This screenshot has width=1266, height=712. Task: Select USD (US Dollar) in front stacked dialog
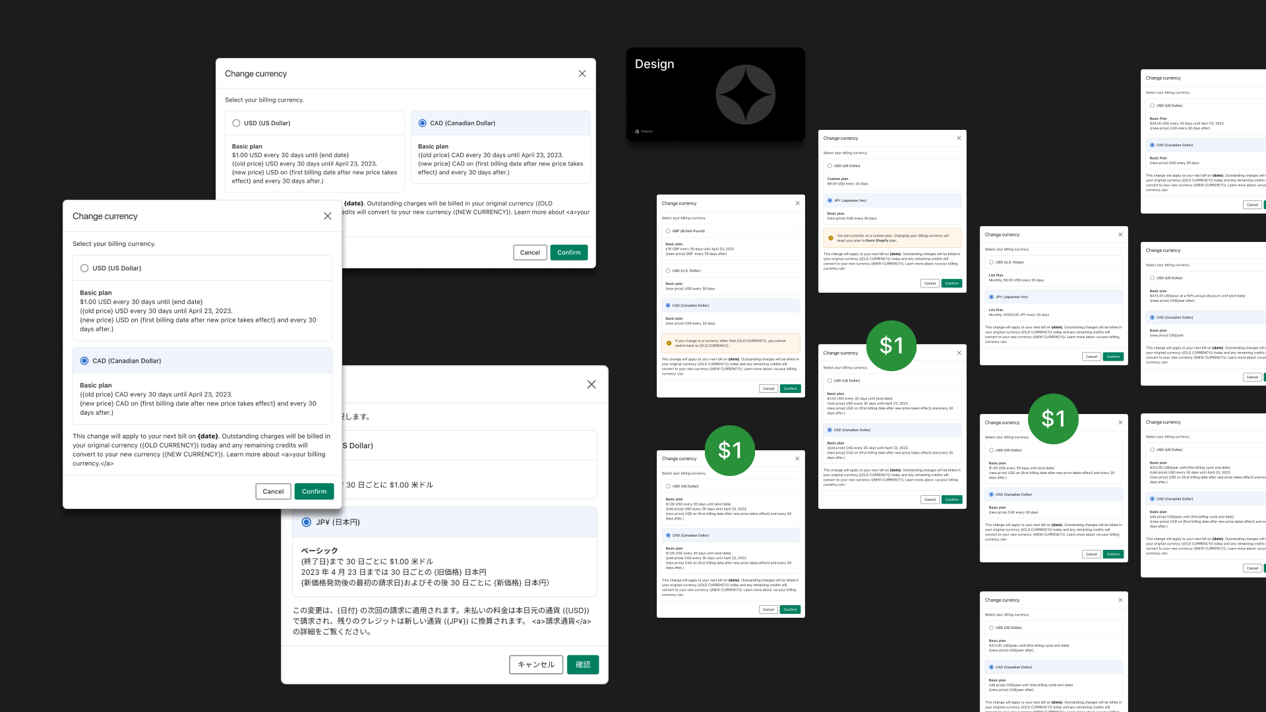[x=84, y=268]
